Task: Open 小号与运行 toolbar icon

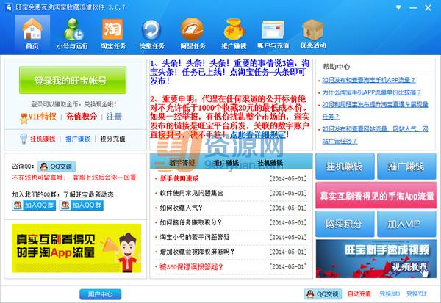Action: coord(73,33)
